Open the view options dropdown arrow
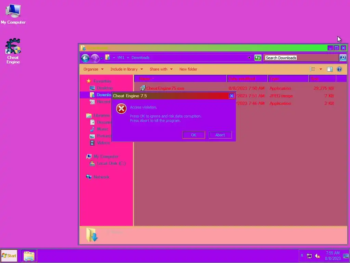 (x=321, y=69)
